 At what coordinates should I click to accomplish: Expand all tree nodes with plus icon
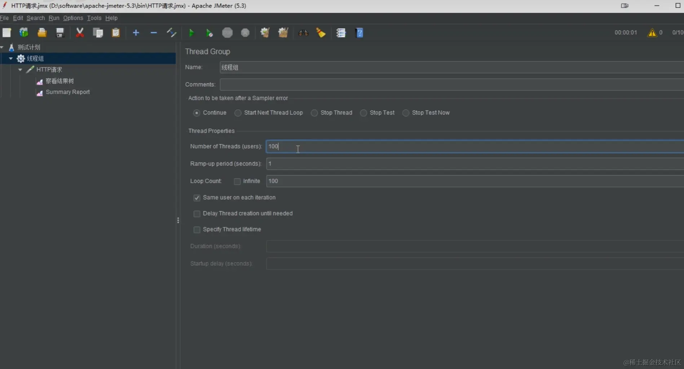click(136, 33)
